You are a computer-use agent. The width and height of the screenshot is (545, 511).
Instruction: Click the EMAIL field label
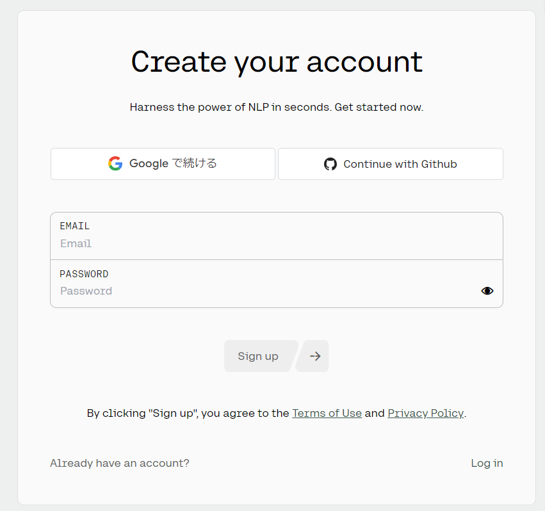(74, 226)
